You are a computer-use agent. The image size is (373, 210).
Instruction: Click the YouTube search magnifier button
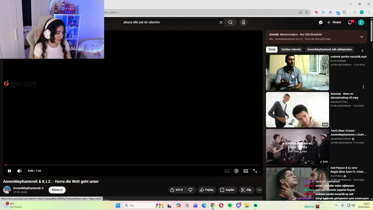coord(230,22)
